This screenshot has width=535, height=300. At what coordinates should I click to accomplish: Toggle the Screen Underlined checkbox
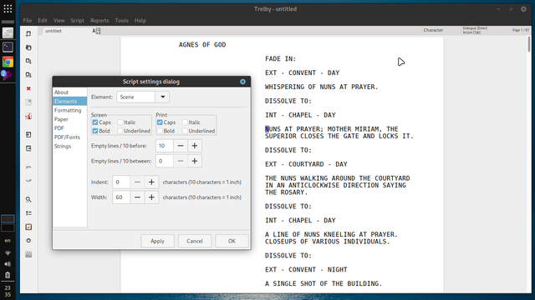click(120, 131)
